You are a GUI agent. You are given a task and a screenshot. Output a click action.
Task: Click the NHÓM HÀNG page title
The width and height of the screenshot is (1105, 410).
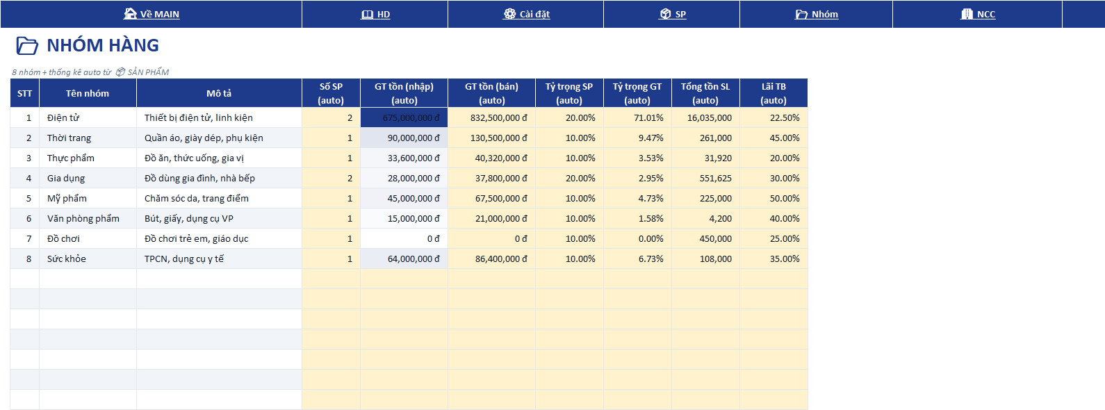pos(103,46)
